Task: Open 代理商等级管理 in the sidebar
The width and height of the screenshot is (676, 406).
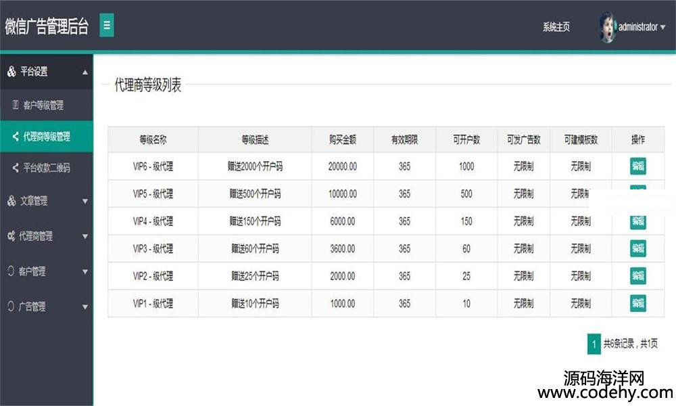Action: [46, 137]
